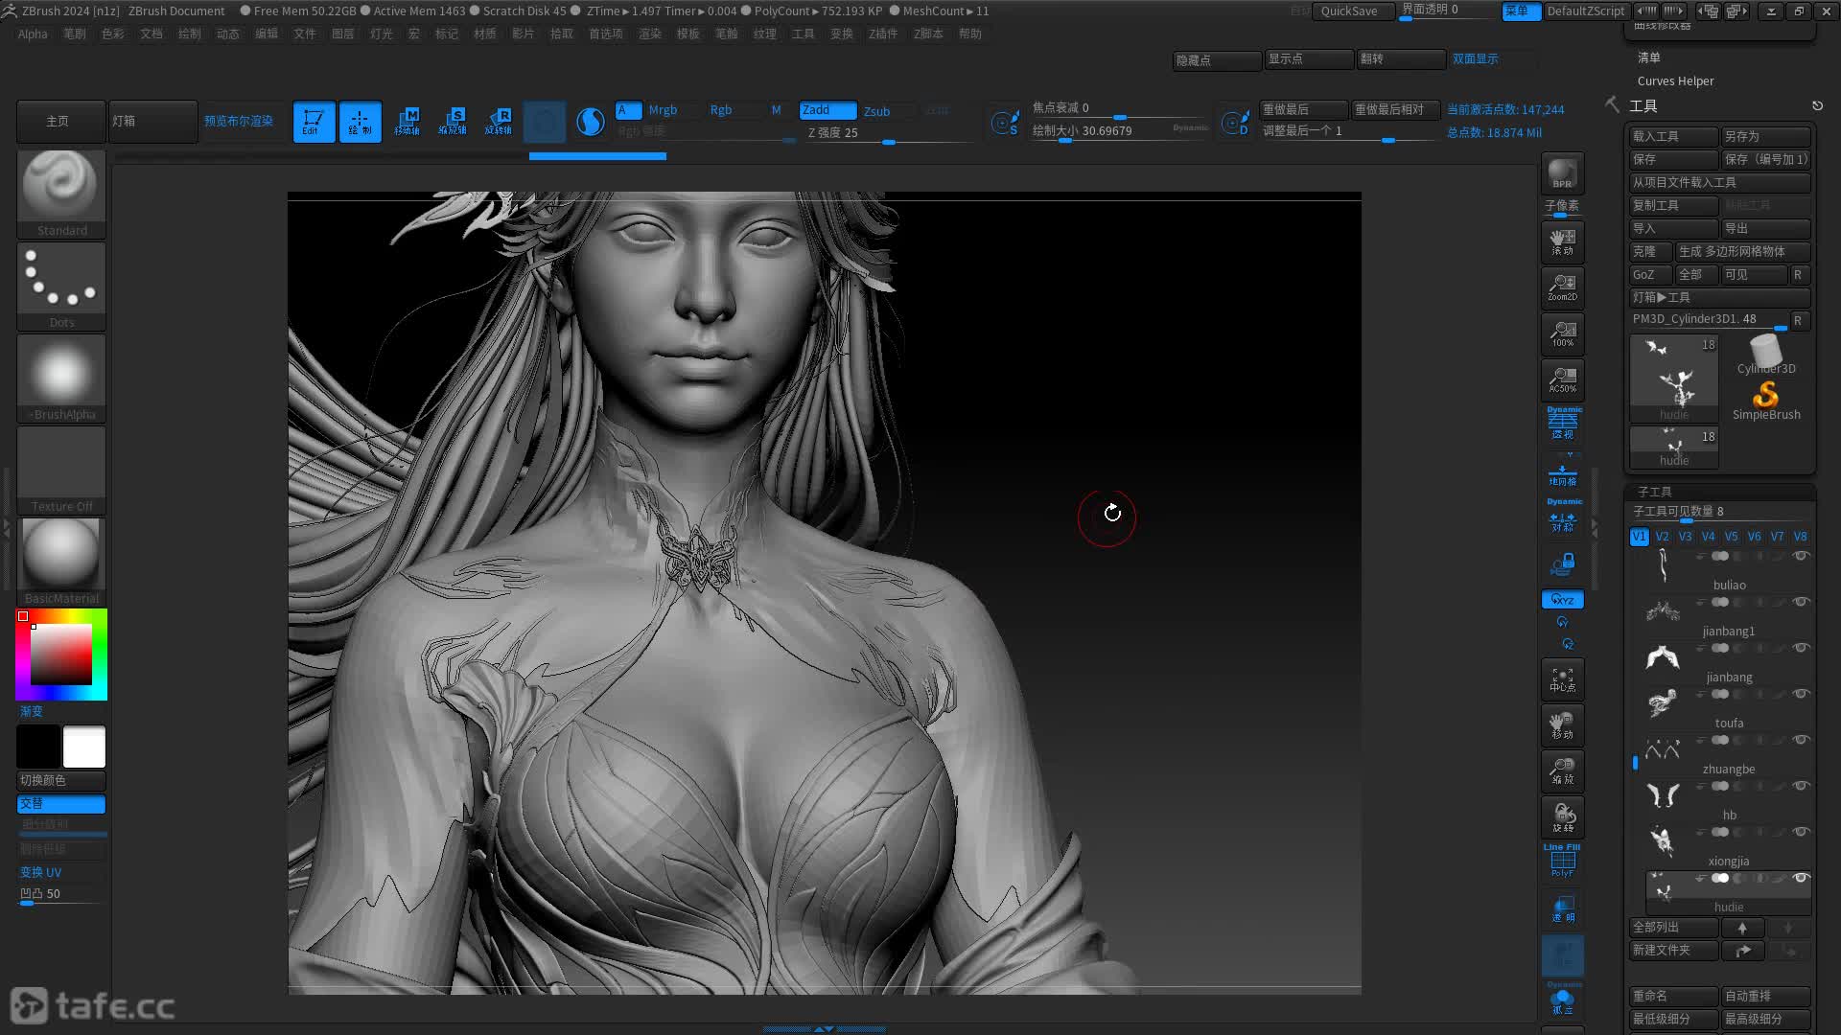Click the focal shift S brush icon
This screenshot has height=1035, width=1841.
pyautogui.click(x=1005, y=123)
